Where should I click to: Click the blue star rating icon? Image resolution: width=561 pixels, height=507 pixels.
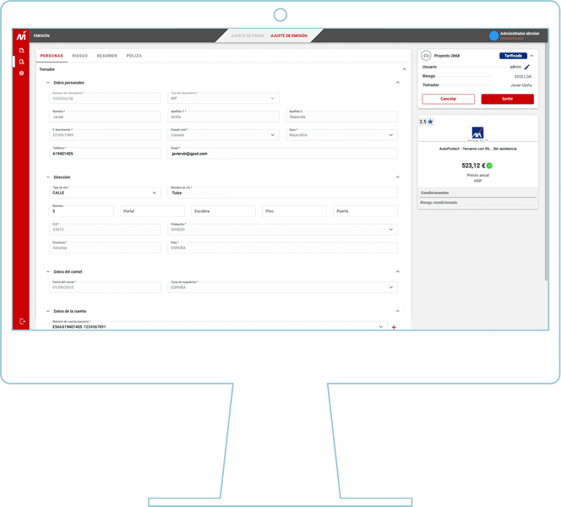pyautogui.click(x=430, y=122)
